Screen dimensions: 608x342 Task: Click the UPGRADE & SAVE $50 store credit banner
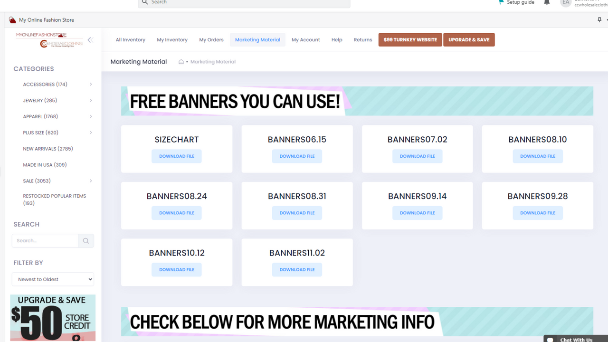point(53,317)
